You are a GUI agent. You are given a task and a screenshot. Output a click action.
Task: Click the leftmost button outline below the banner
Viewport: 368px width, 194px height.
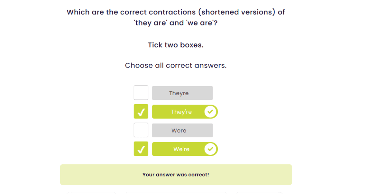pos(91,193)
